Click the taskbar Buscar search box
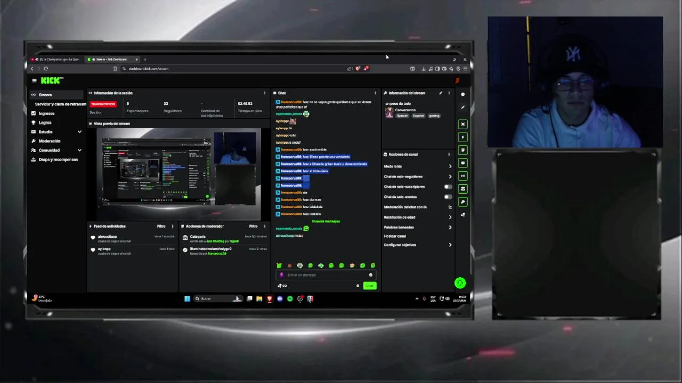The width and height of the screenshot is (682, 383). point(217,299)
